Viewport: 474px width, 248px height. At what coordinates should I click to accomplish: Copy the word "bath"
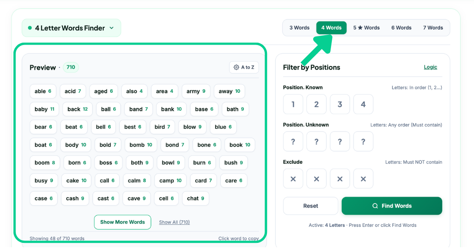[235, 109]
